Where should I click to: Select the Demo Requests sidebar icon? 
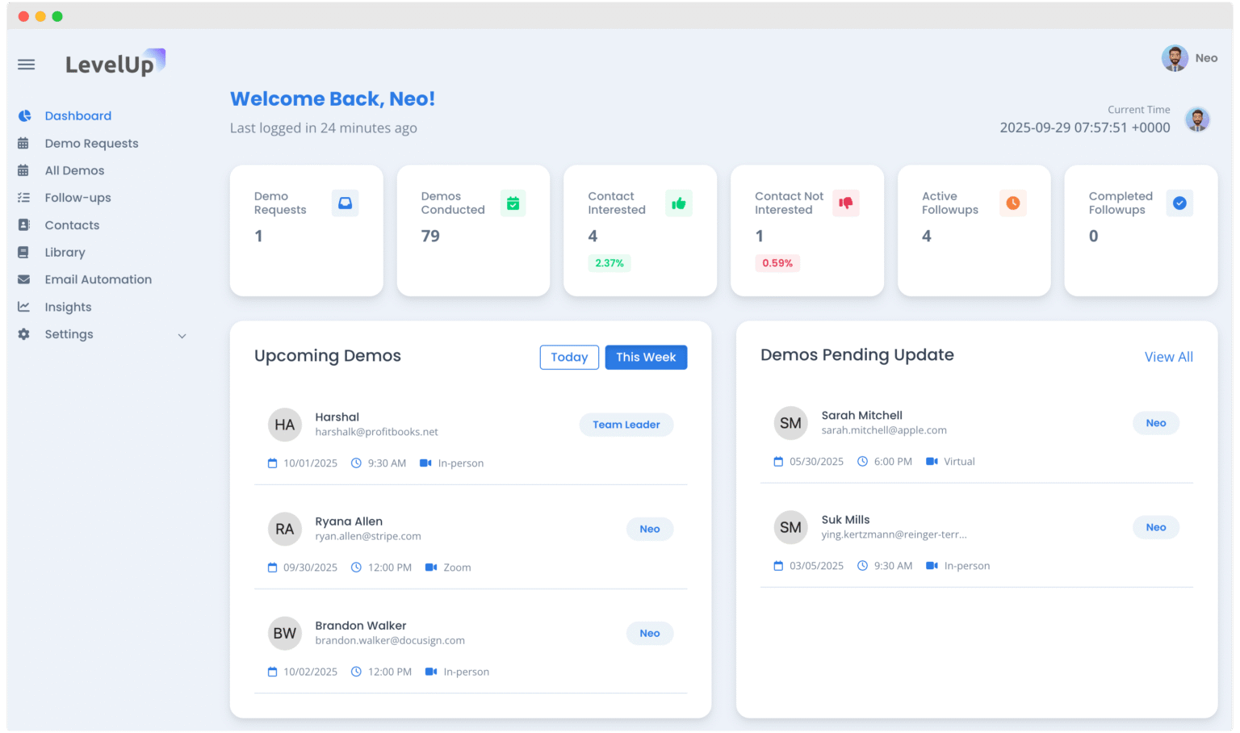(23, 143)
